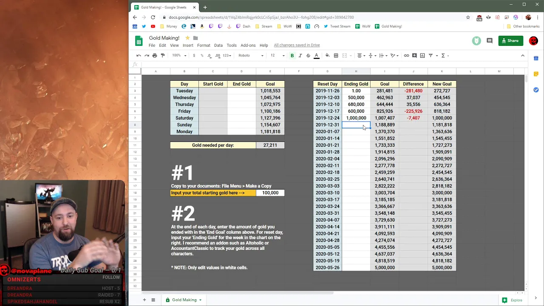The image size is (544, 306).
Task: Open the text color picker
Action: [x=316, y=55]
